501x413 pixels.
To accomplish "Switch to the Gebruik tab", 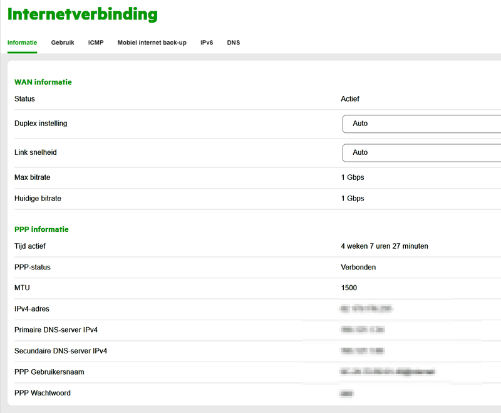I will pos(63,43).
